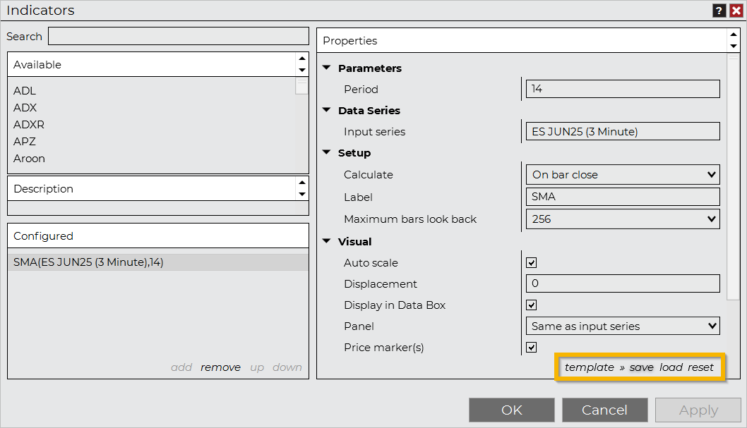Click the Cancel button
Viewport: 747px width, 428px height.
tap(604, 410)
